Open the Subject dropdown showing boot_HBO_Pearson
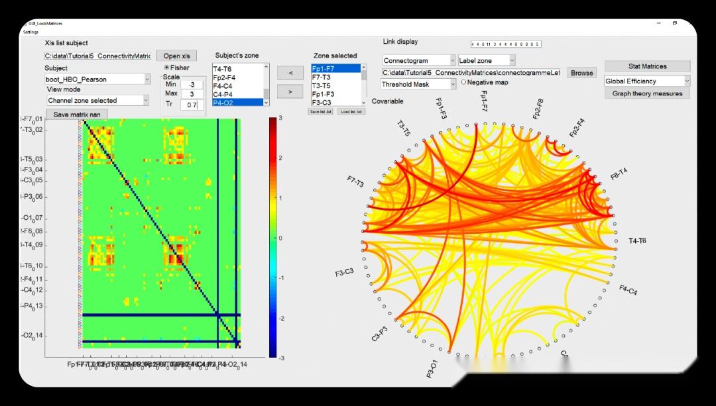Image resolution: width=716 pixels, height=406 pixels. 97,79
